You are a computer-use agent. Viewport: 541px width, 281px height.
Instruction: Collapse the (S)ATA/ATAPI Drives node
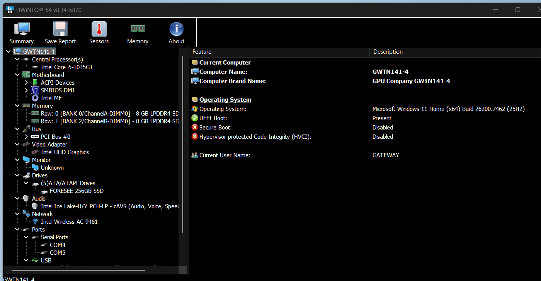click(x=26, y=183)
